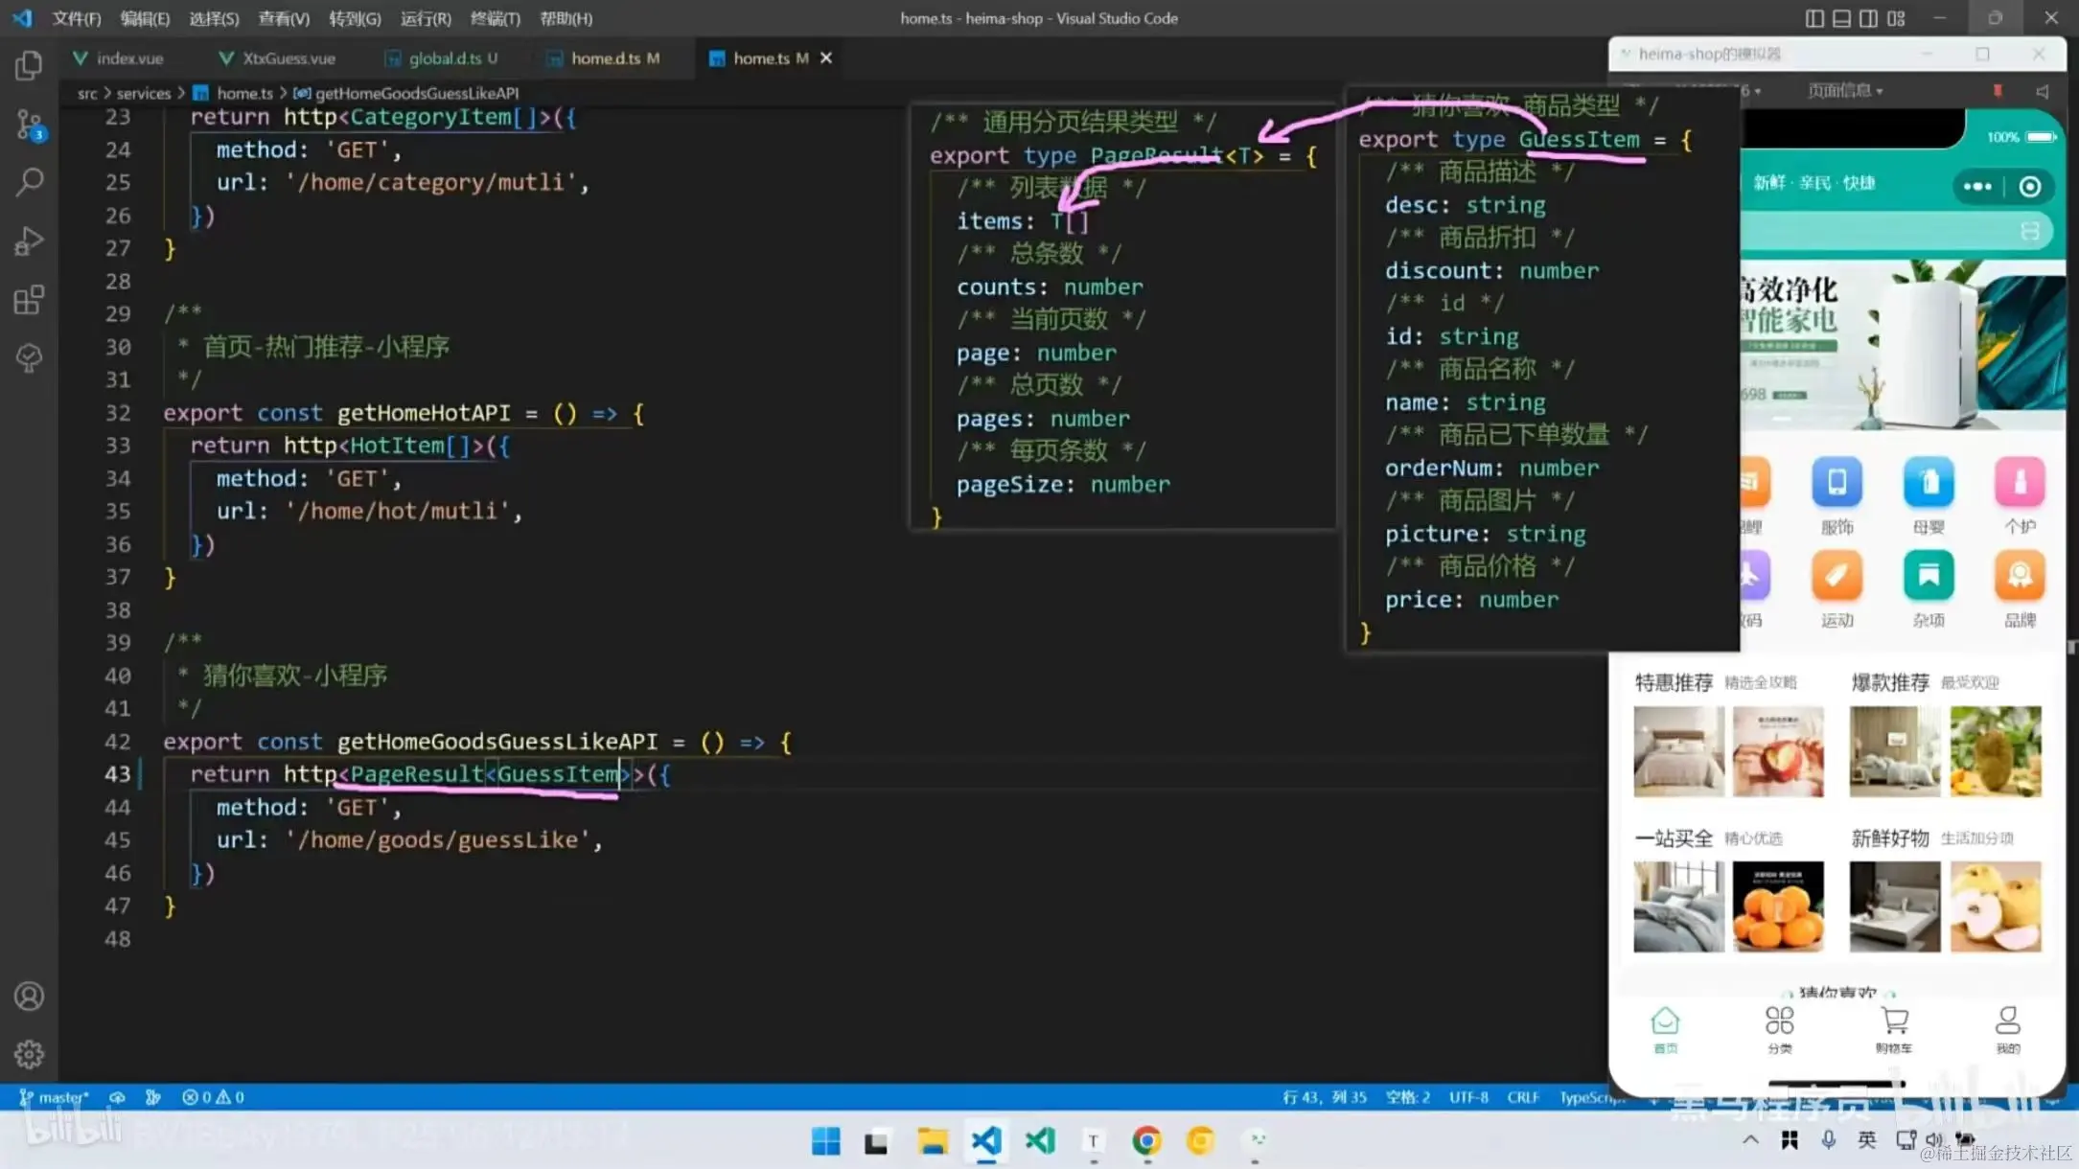Open the Source Control view
Viewport: 2079px width, 1169px height.
click(29, 125)
